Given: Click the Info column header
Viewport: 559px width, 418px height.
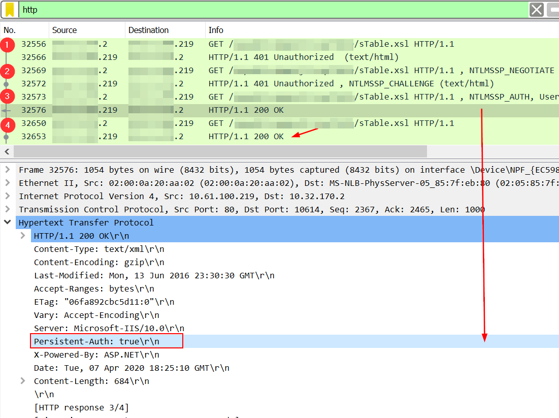Looking at the screenshot, I should (x=216, y=30).
